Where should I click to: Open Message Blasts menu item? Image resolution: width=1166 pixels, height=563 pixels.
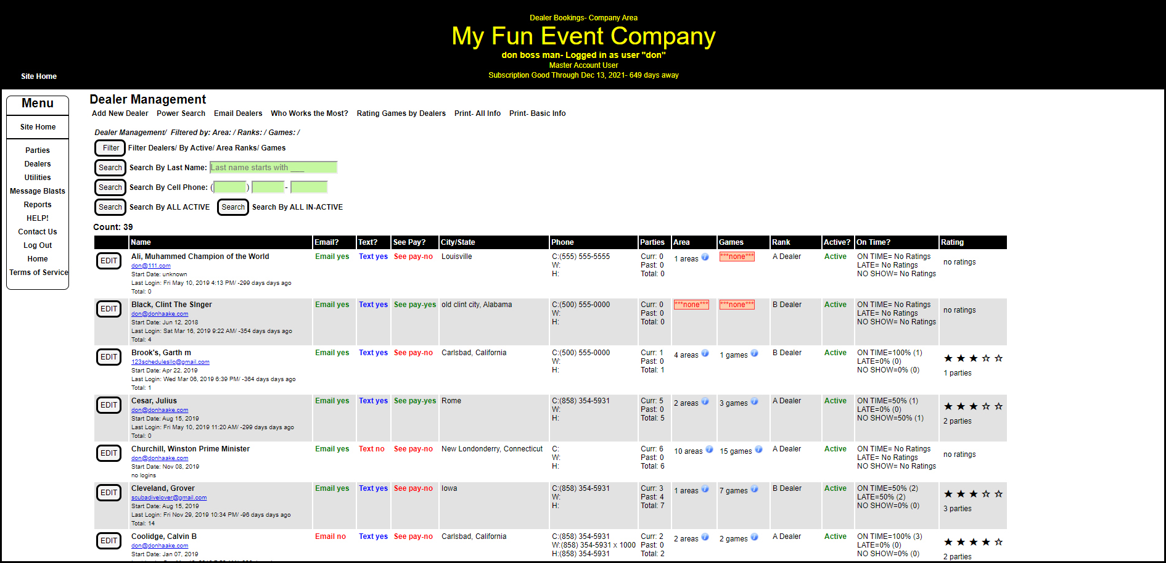[x=38, y=191]
